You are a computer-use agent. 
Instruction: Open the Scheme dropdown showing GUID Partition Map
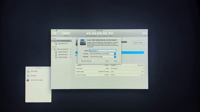[x=102, y=57]
